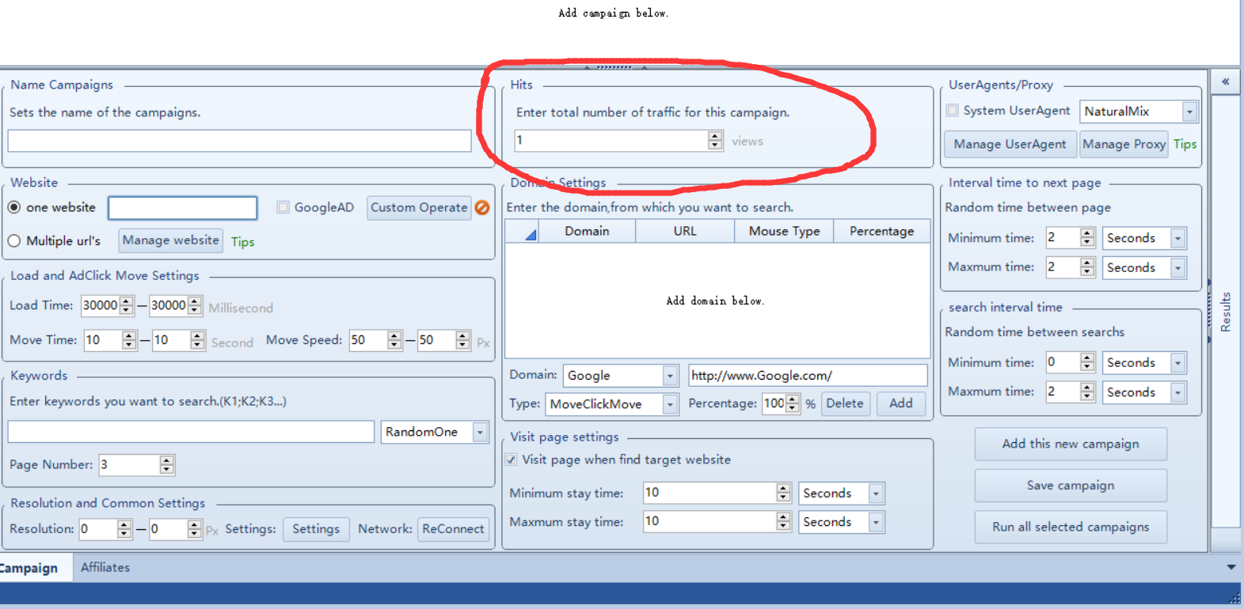Screen dimensions: 1244x609
Task: Click the green Tips link next to Manage website
Action: tap(242, 242)
